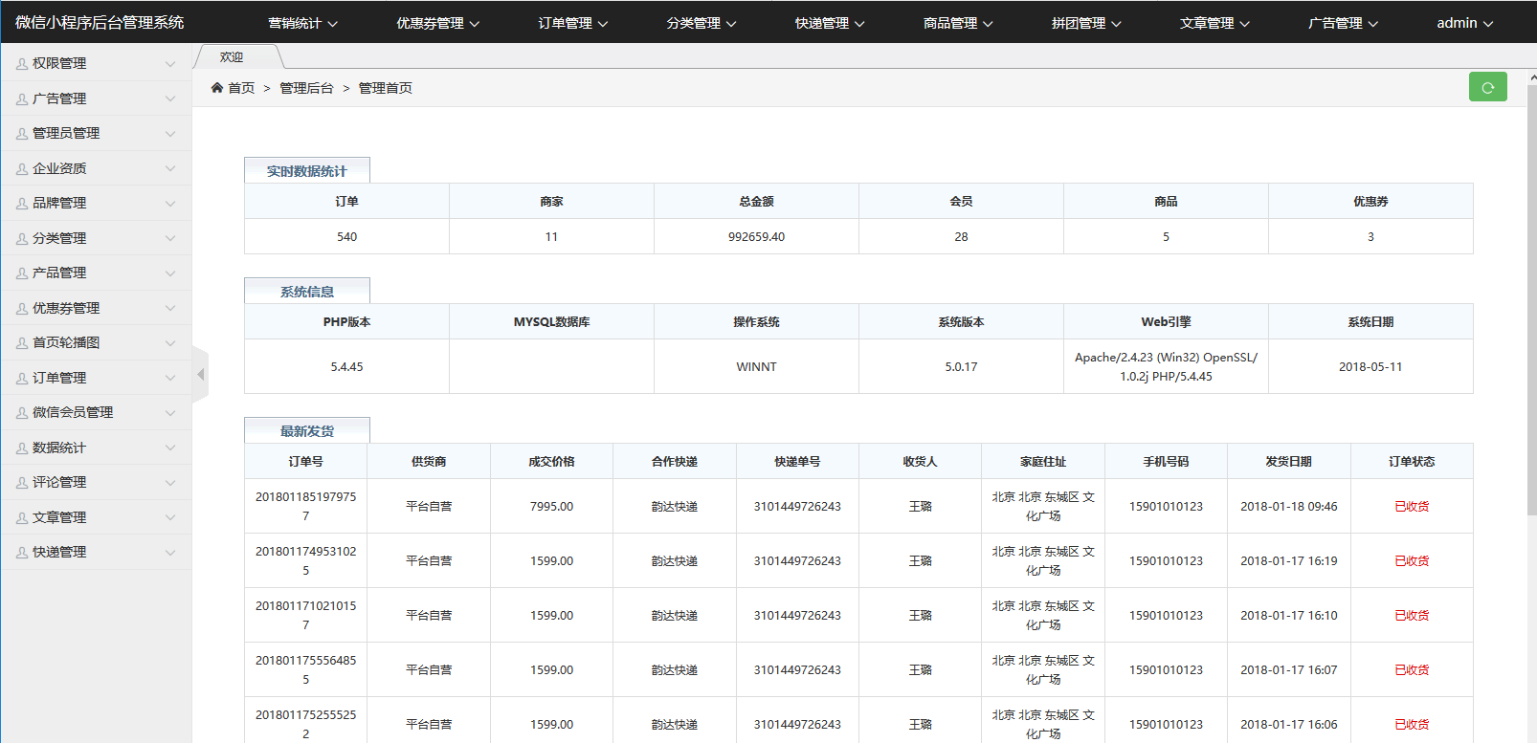
Task: Click the user icon beside 快递管理
Action: tap(22, 553)
